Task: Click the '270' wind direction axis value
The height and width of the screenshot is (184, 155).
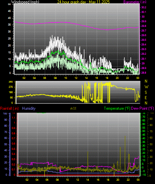Action: pyautogui.click(x=11, y=87)
